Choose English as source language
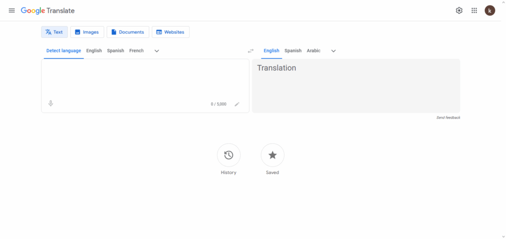The height and width of the screenshot is (239, 506). click(94, 51)
